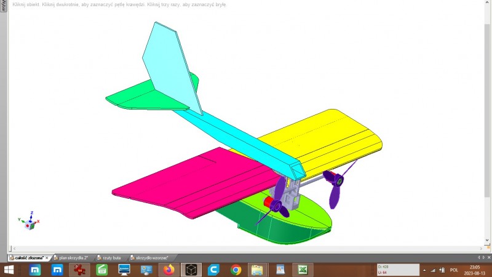The image size is (492, 277).
Task: Open the document viewer taskbar icon beside Excel
Action: [280, 270]
